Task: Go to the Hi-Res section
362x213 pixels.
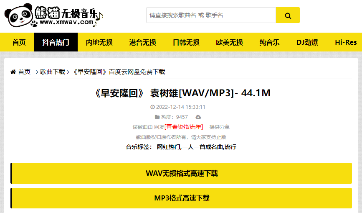Action: pyautogui.click(x=346, y=42)
